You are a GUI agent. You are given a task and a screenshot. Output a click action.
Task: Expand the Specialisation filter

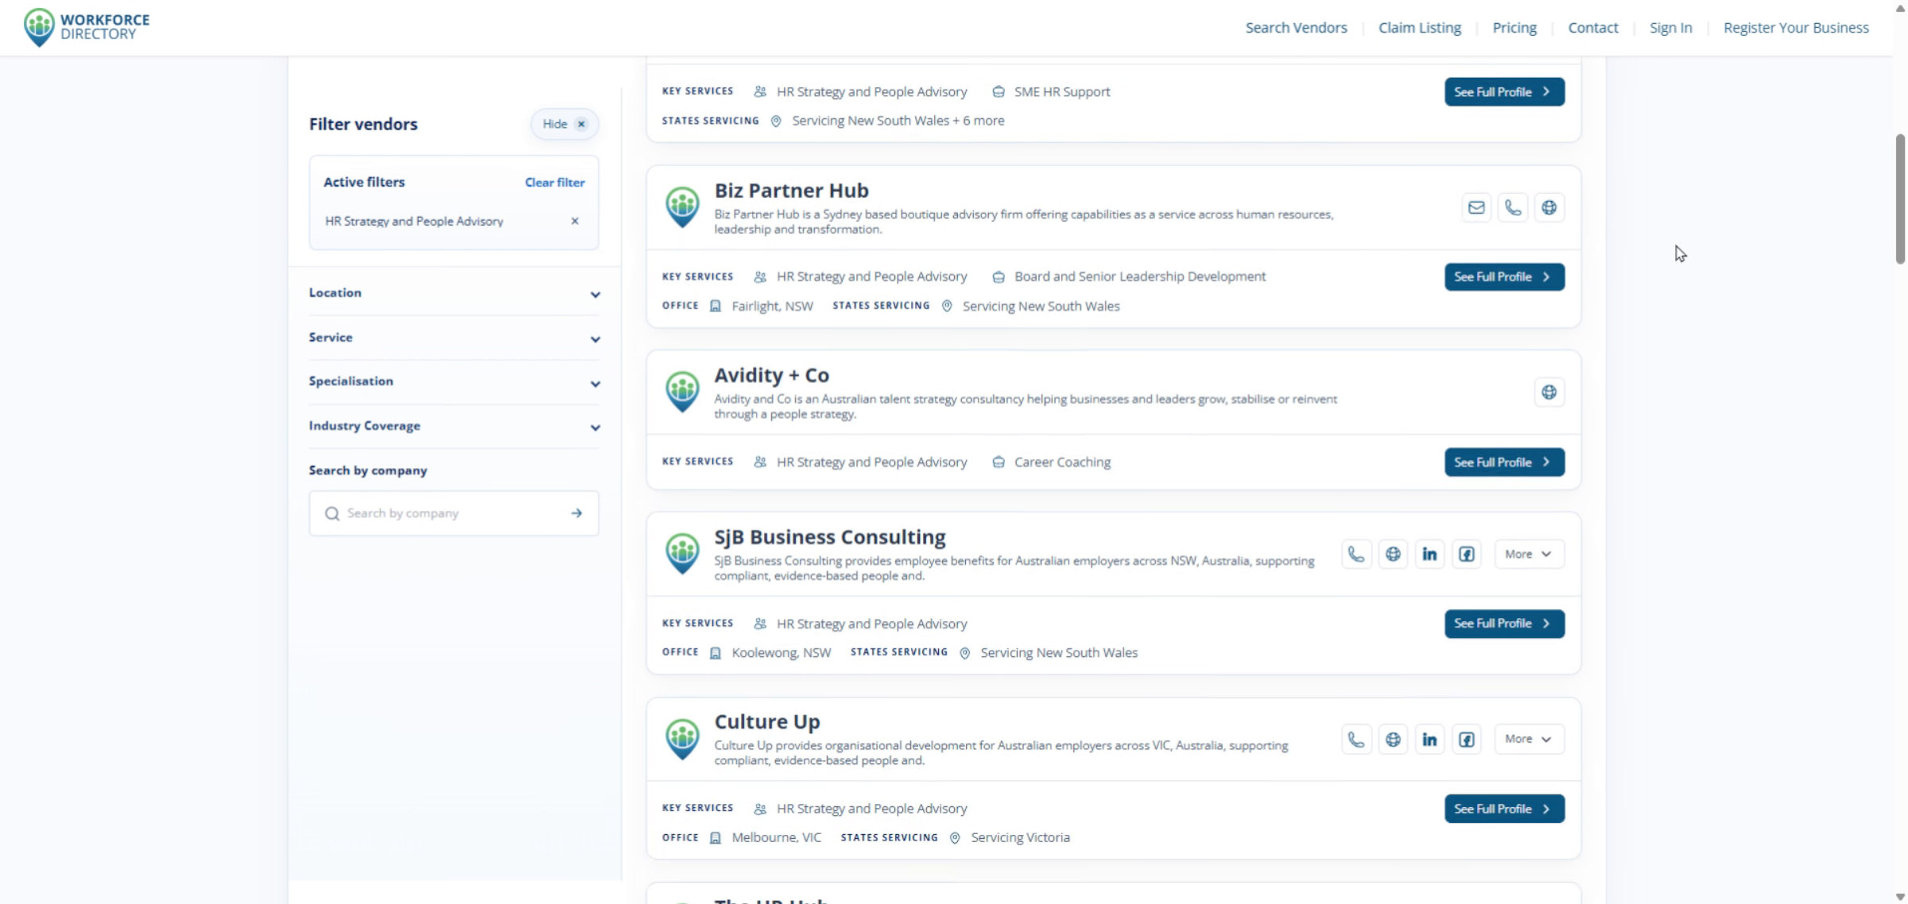[x=454, y=382]
